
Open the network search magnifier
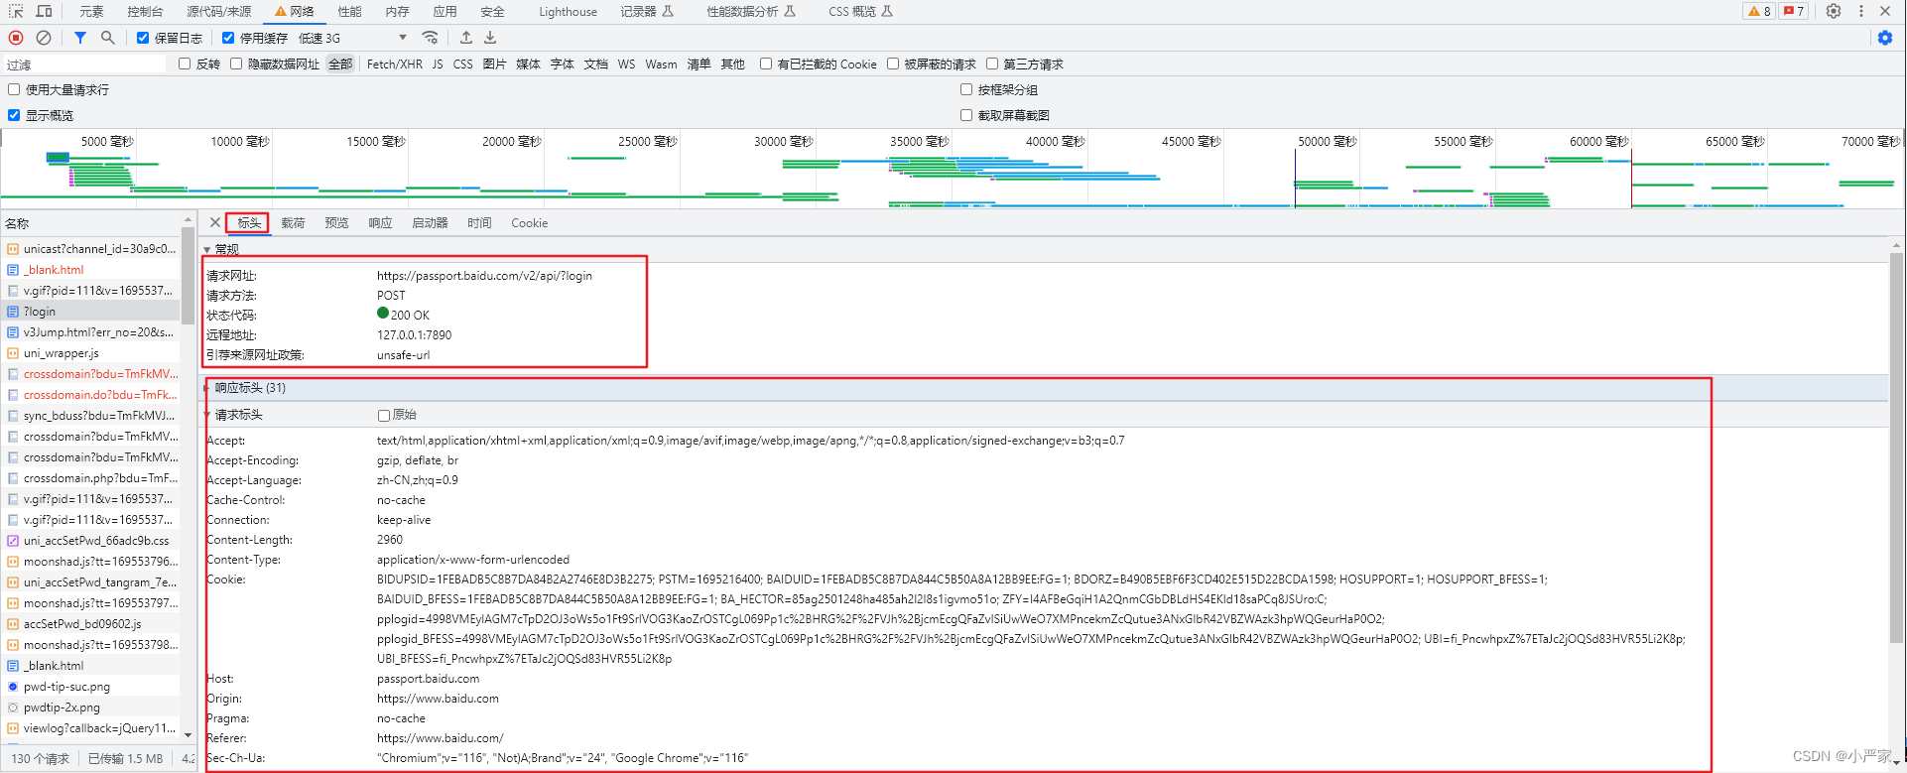[x=107, y=38]
